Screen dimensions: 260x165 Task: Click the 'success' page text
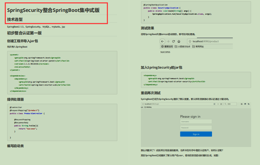coord(165,52)
